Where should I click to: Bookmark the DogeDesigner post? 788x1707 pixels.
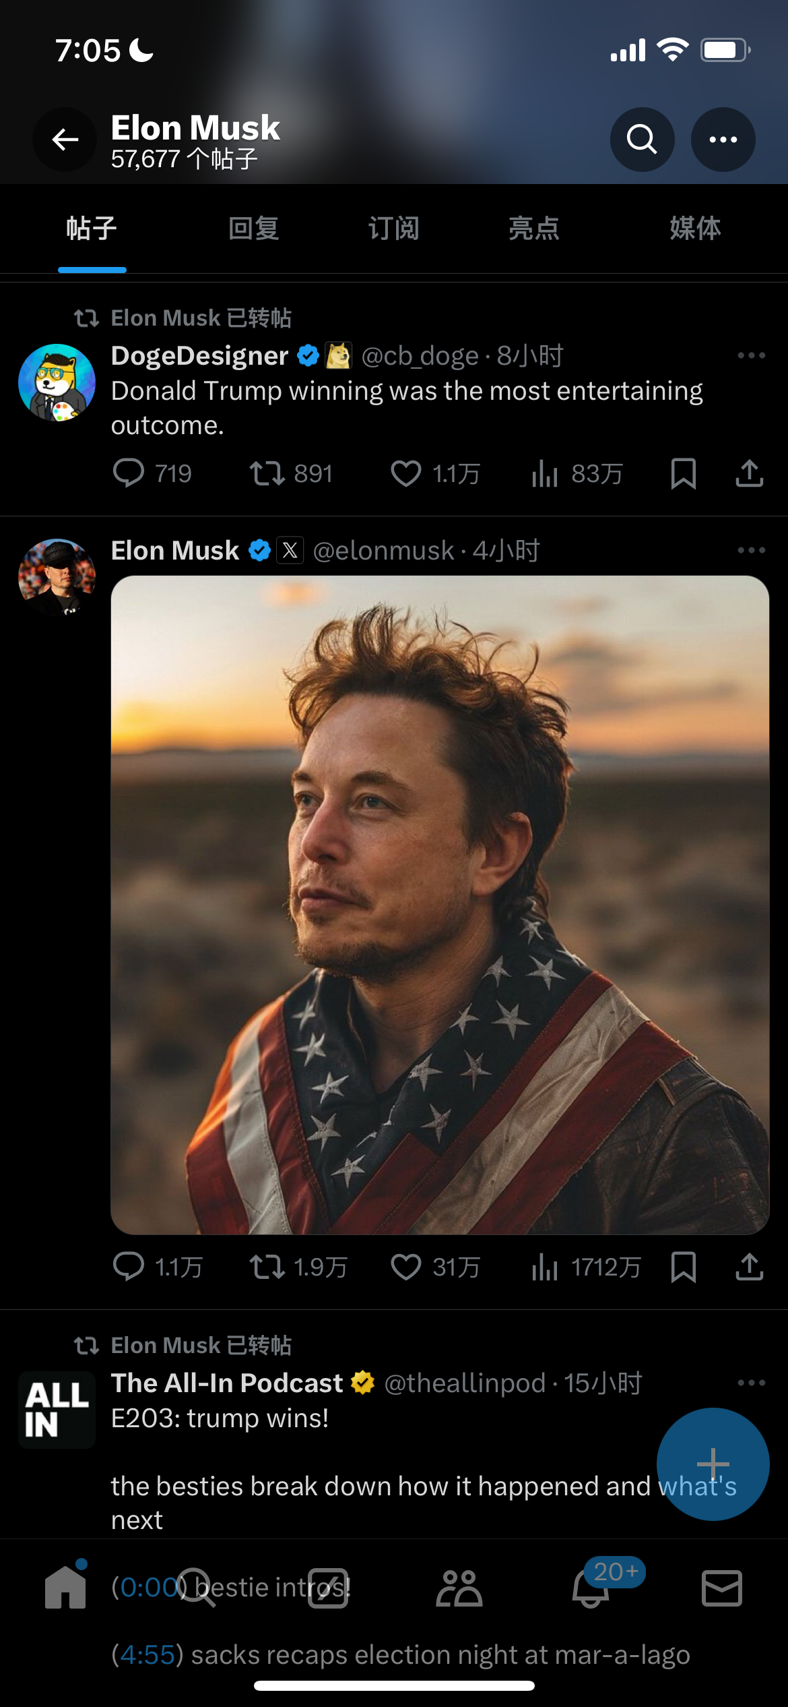[x=683, y=473]
